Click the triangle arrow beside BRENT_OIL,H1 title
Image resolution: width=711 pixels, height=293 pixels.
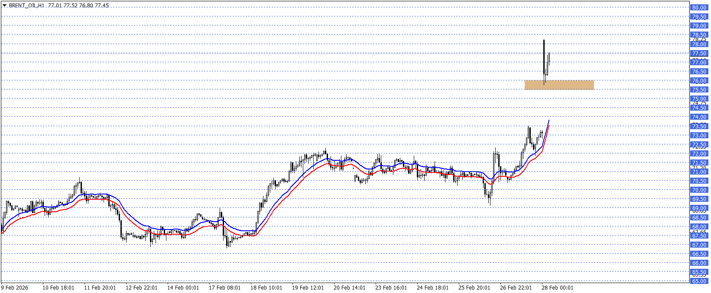pos(5,6)
